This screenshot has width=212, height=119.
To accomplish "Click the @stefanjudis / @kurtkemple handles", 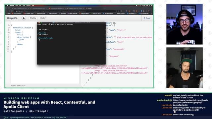I will click(x=26, y=111).
